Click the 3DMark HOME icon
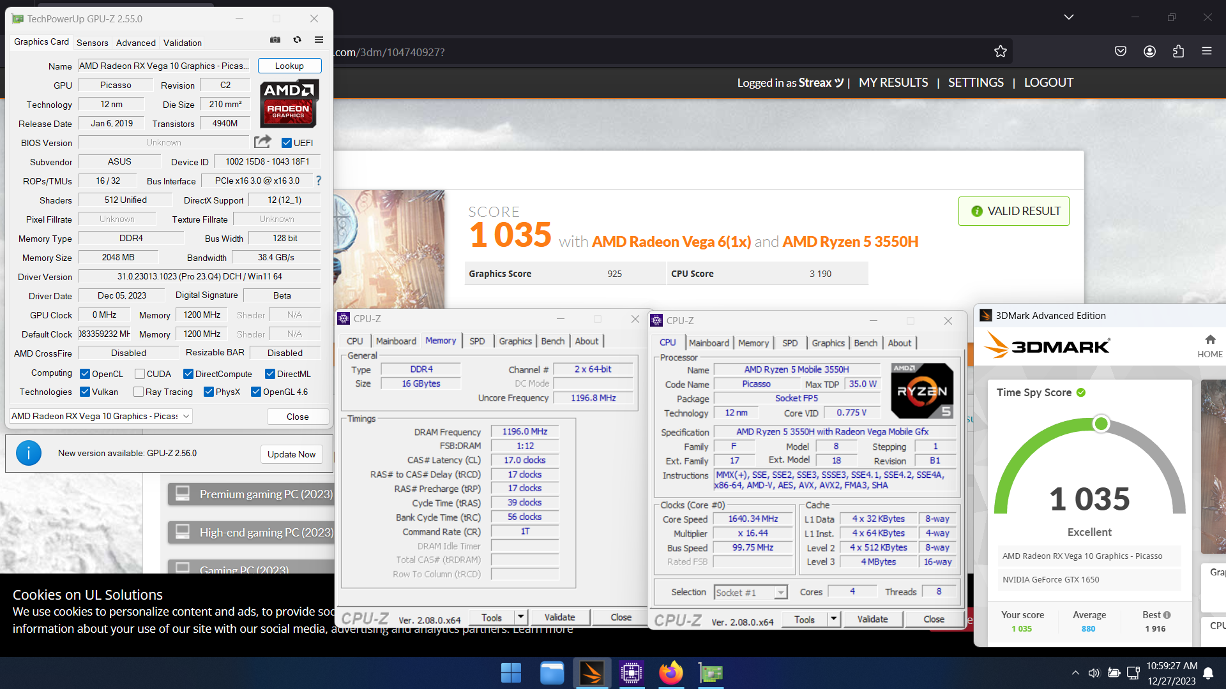The width and height of the screenshot is (1226, 689). click(1210, 345)
